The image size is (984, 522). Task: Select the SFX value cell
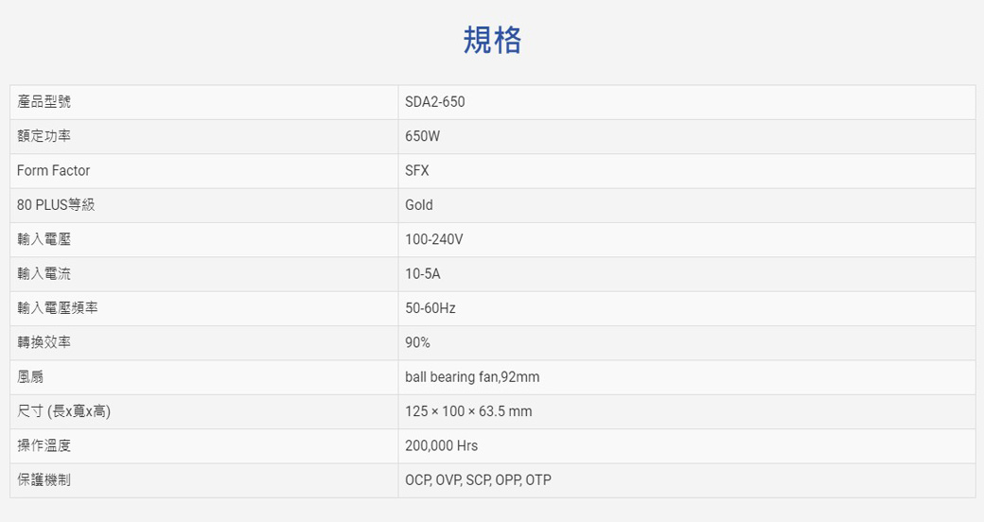tap(416, 171)
